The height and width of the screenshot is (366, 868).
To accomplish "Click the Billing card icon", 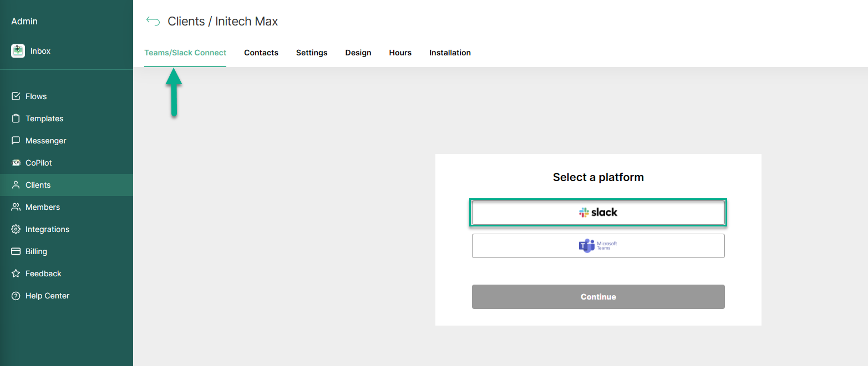I will click(x=16, y=251).
